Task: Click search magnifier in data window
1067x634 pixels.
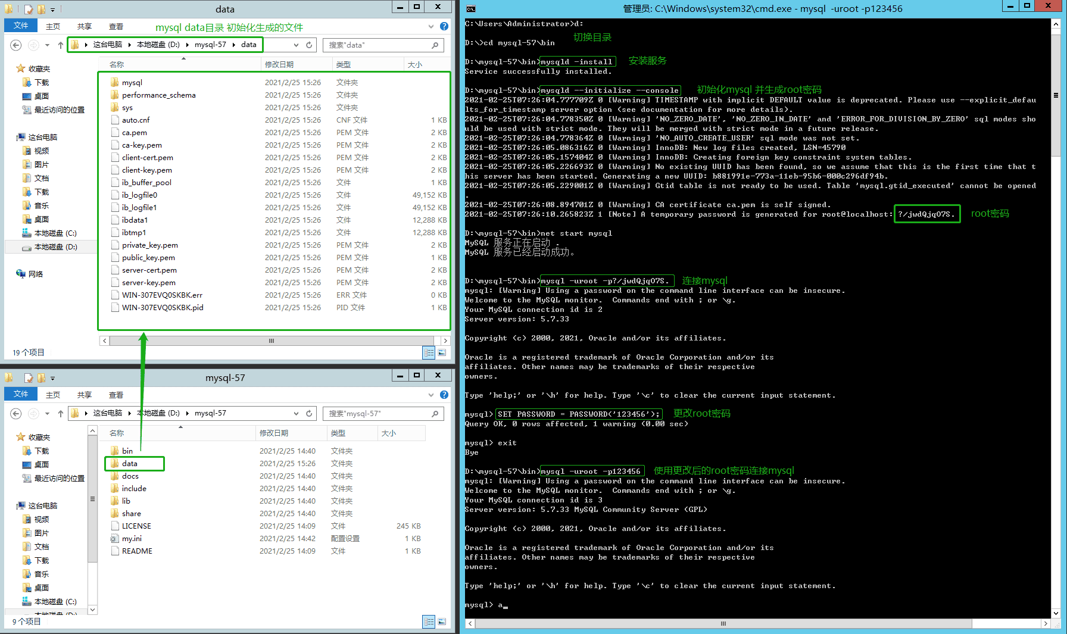Action: [x=435, y=45]
